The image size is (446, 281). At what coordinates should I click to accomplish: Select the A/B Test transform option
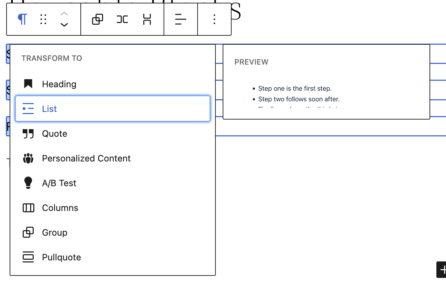click(x=59, y=183)
